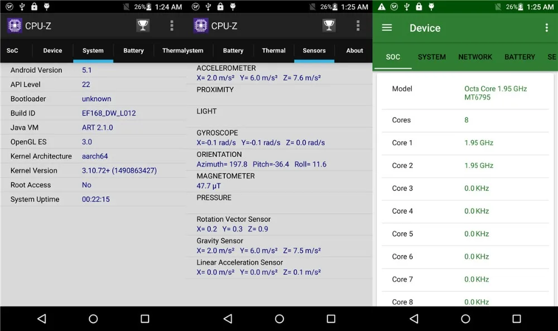Tap Back navigation button in middle screen
This screenshot has height=331, width=558.
[x=228, y=319]
